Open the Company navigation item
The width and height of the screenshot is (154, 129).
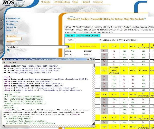click(x=98, y=2)
